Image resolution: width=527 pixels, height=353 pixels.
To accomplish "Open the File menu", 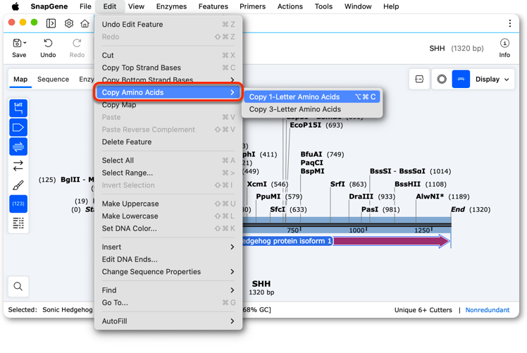I will click(x=85, y=6).
